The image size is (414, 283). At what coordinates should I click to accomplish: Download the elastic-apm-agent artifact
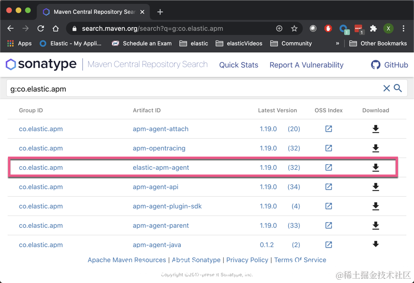point(375,167)
